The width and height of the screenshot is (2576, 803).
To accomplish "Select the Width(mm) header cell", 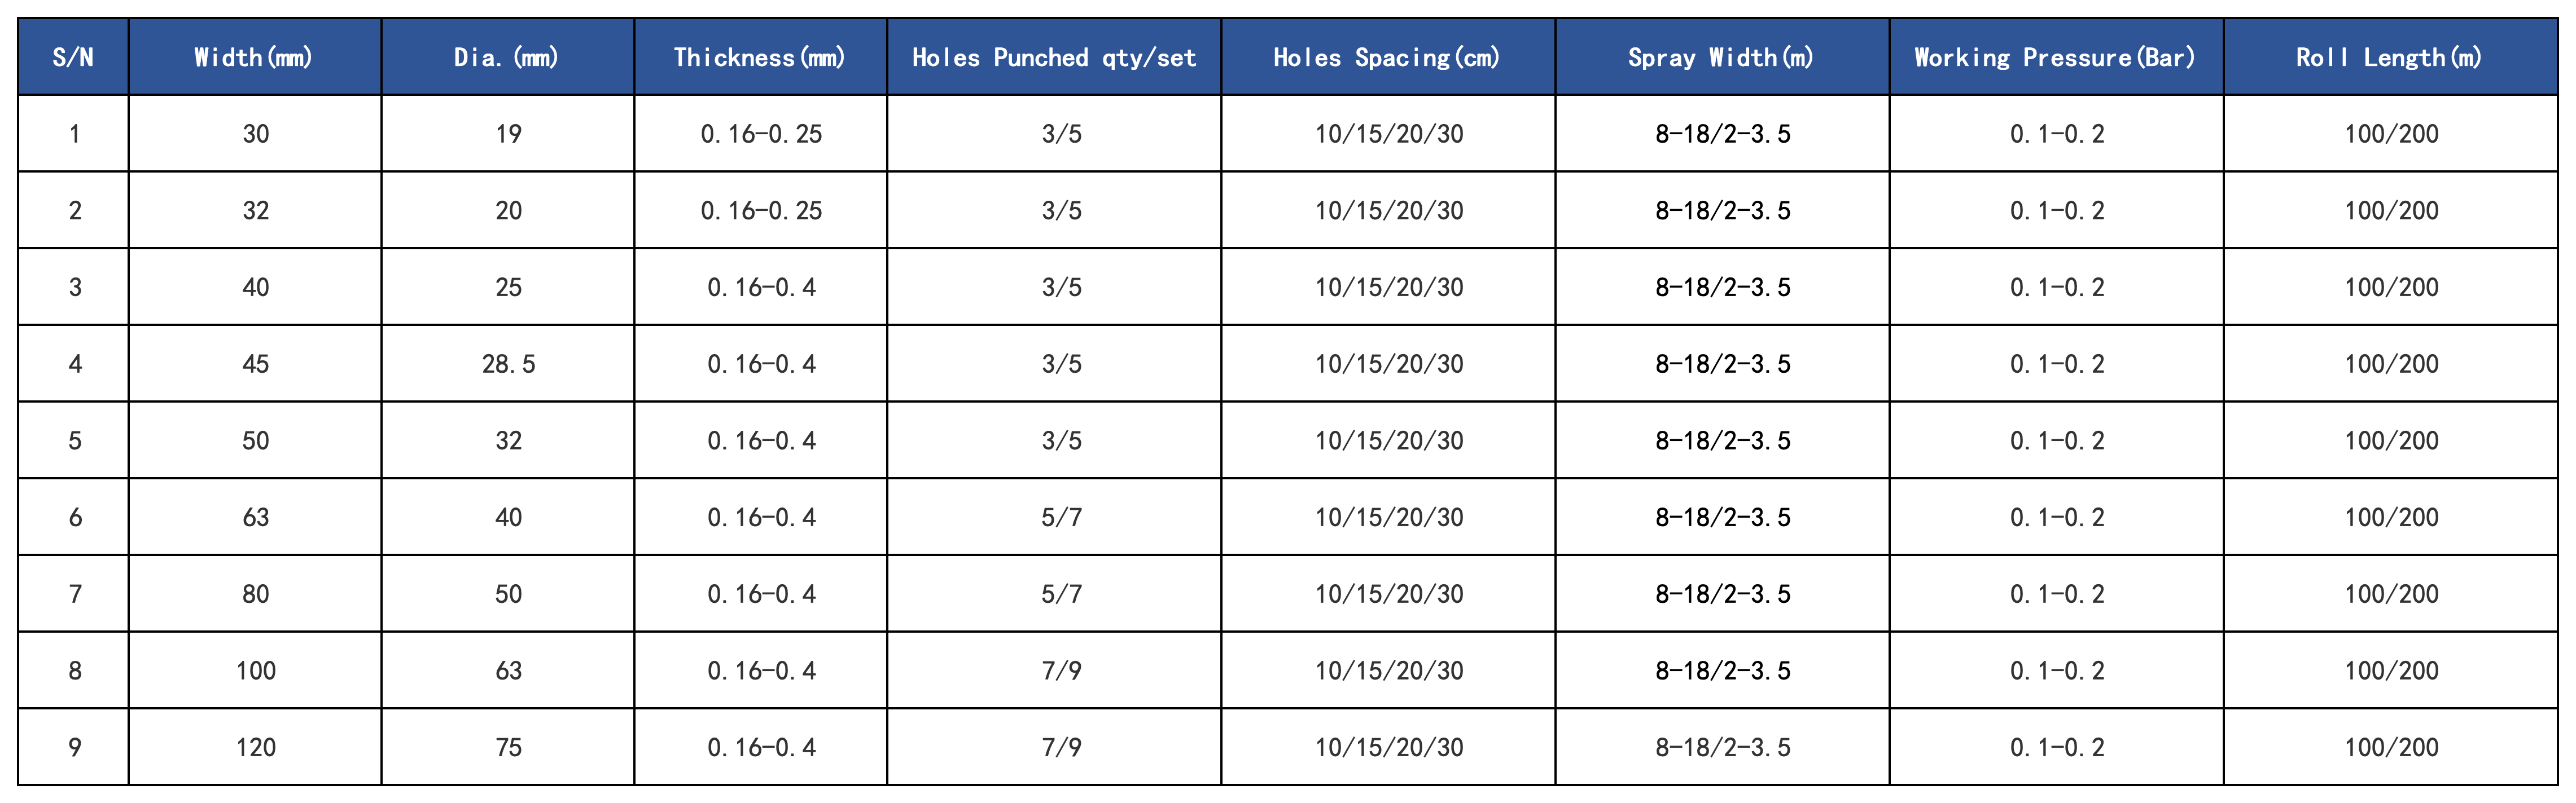I will pyautogui.click(x=255, y=57).
